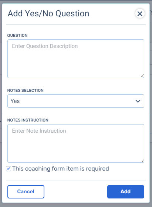Click the blue checkmark in the required box
152x207 pixels.
(x=9, y=169)
